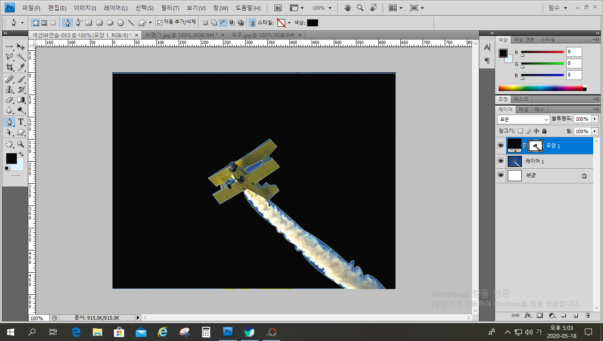
Task: Select the Eraser tool
Action: (9, 100)
